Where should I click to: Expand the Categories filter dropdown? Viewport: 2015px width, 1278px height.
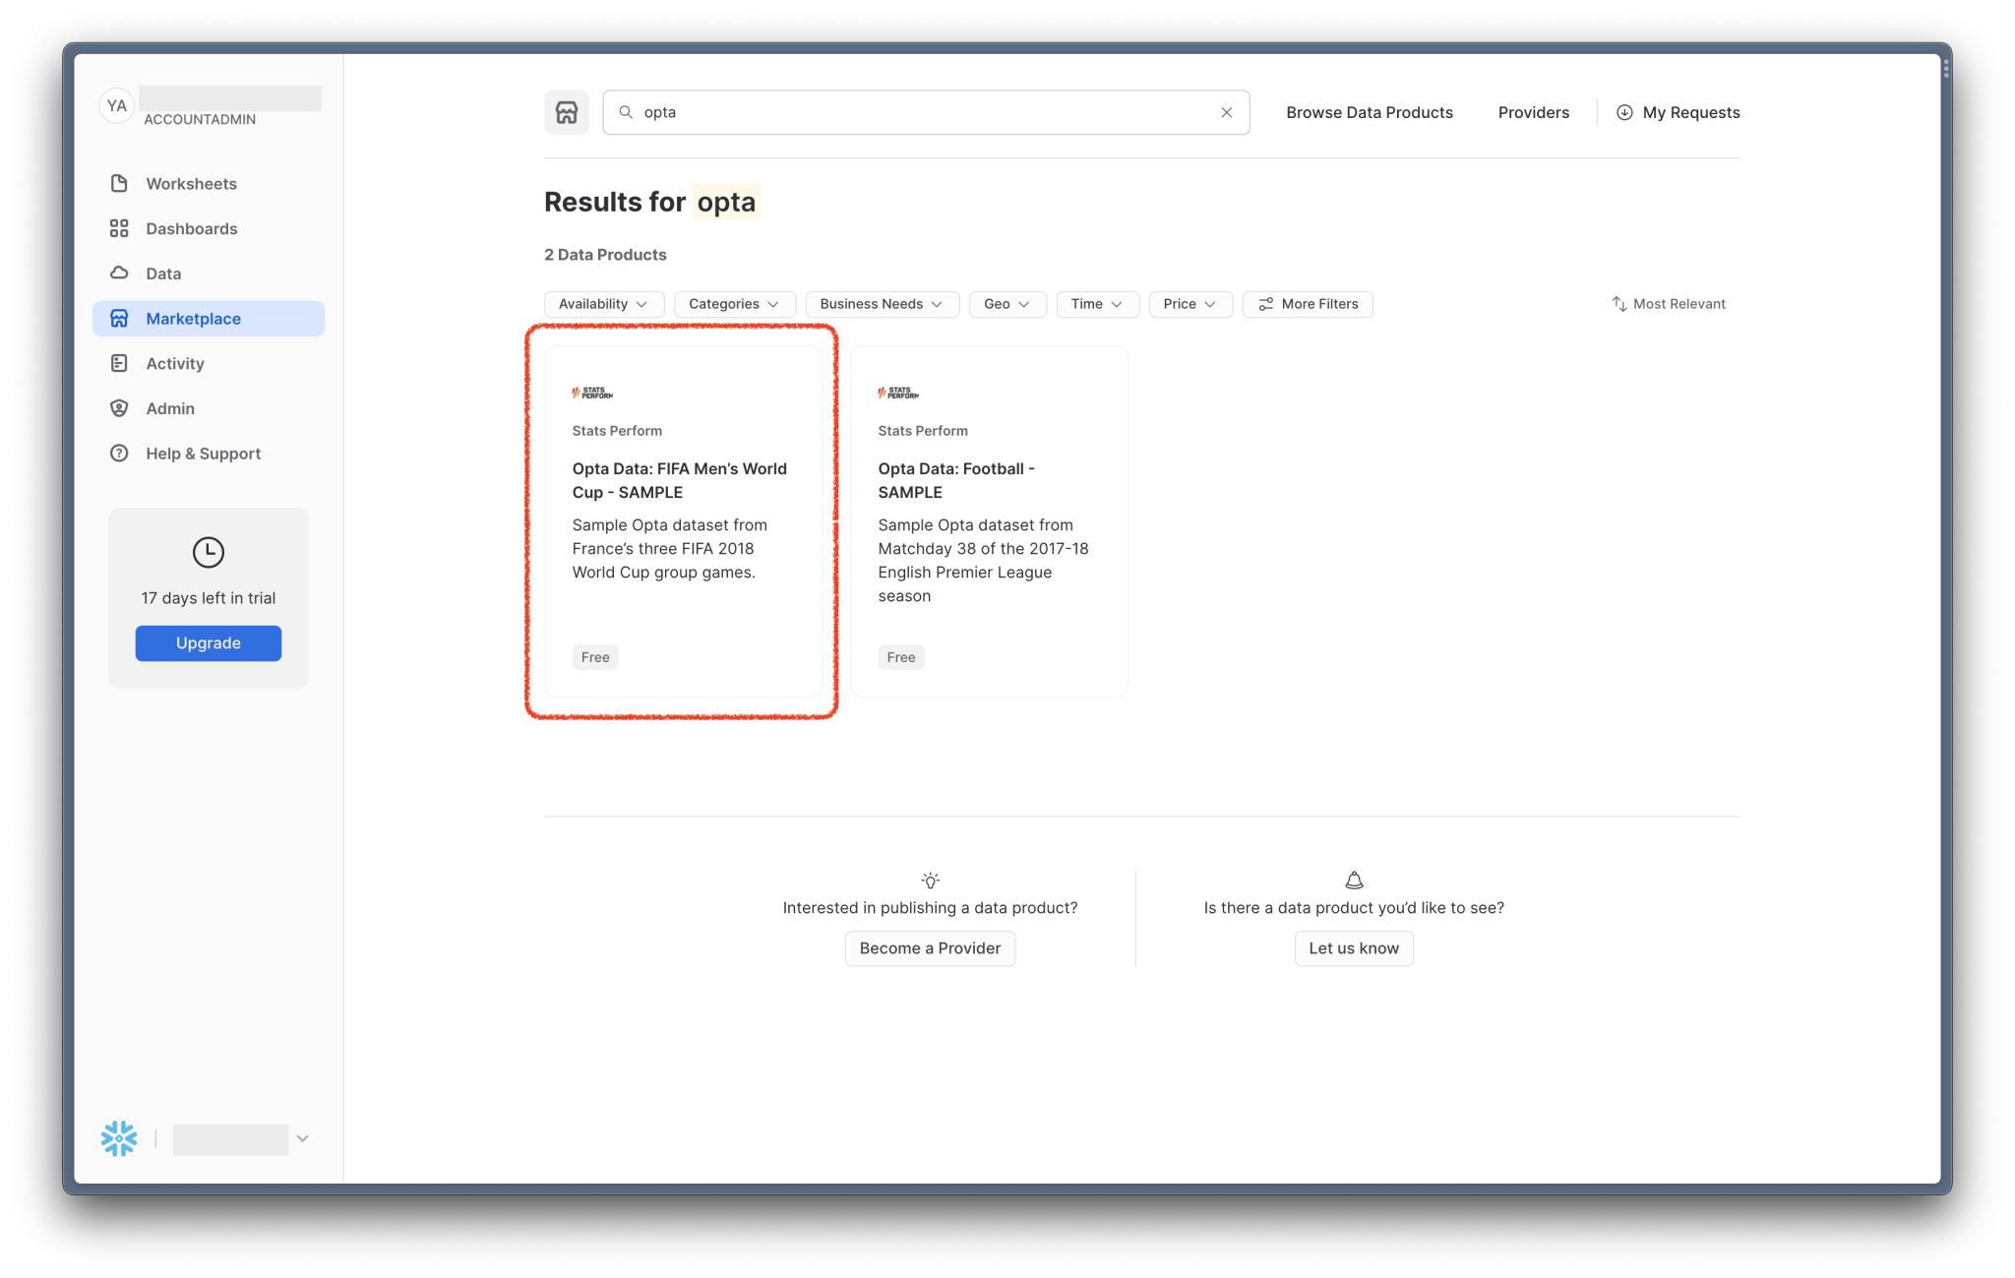click(x=734, y=304)
